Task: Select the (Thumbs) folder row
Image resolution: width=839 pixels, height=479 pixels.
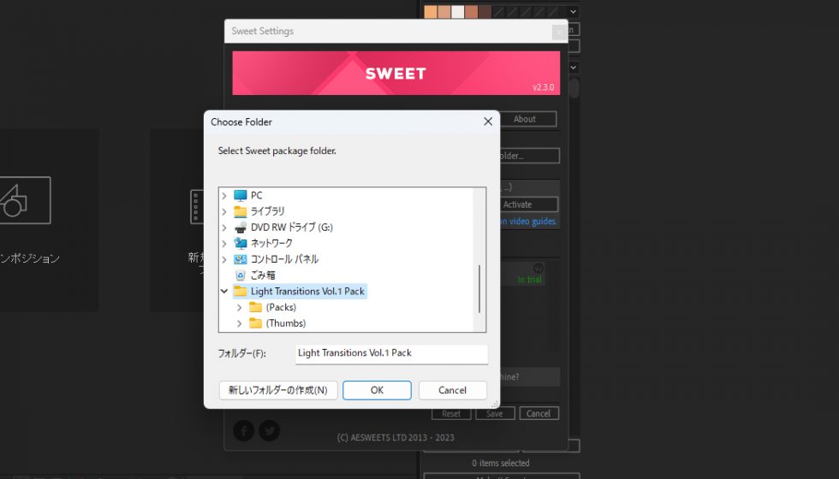Action: coord(286,323)
